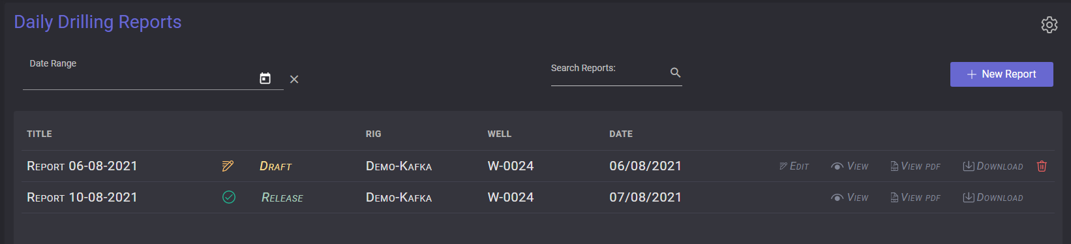Click the release checkmark icon for Report 10-08-2021

(x=229, y=197)
